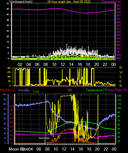The image size is (128, 153).
Task: Click the Sun Rise marker label
Action: 44,138
